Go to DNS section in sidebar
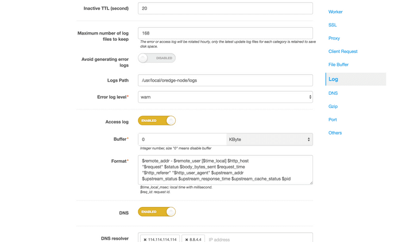The image size is (402, 242). pos(333,93)
